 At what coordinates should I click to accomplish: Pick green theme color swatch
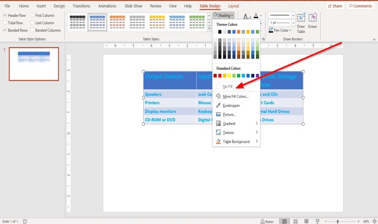(258, 32)
